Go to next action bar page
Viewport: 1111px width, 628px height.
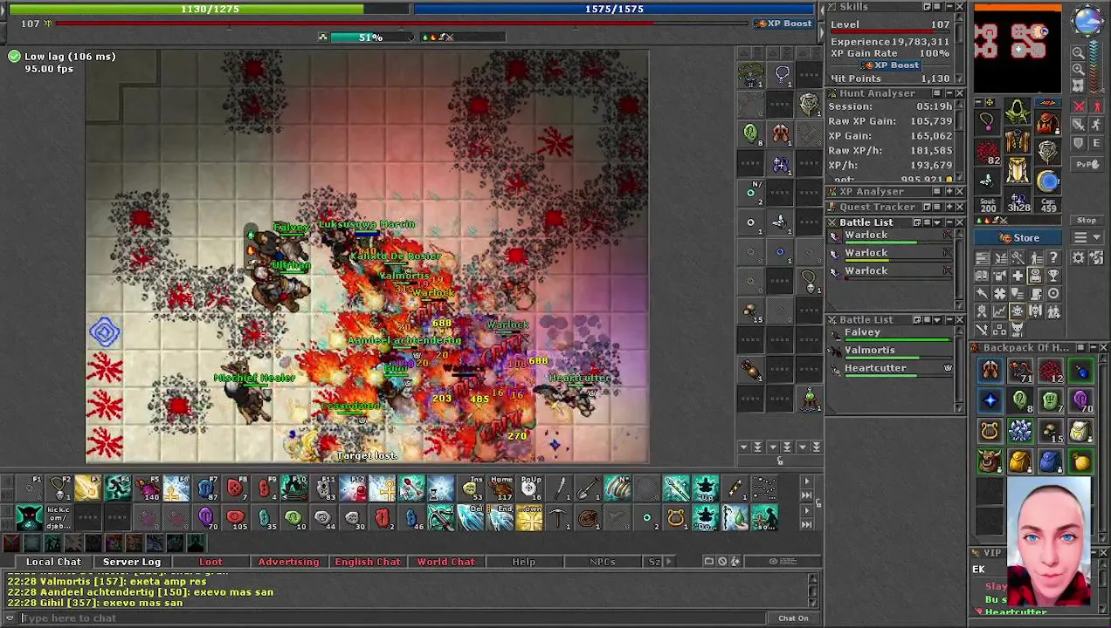pyautogui.click(x=806, y=481)
